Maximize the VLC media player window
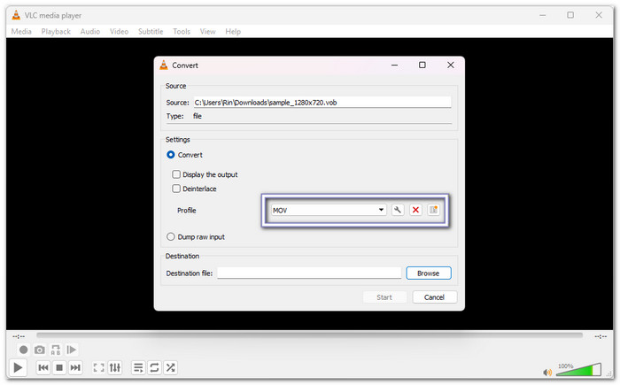 pyautogui.click(x=570, y=15)
